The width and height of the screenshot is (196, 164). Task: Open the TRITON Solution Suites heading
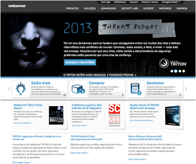point(86,138)
